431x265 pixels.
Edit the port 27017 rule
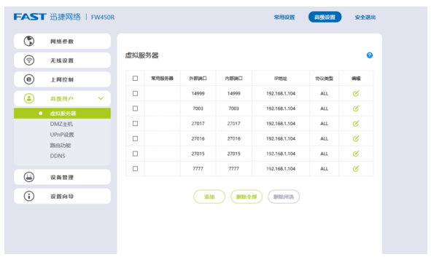click(356, 124)
